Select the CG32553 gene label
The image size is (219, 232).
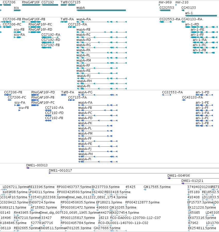[x=167, y=7]
